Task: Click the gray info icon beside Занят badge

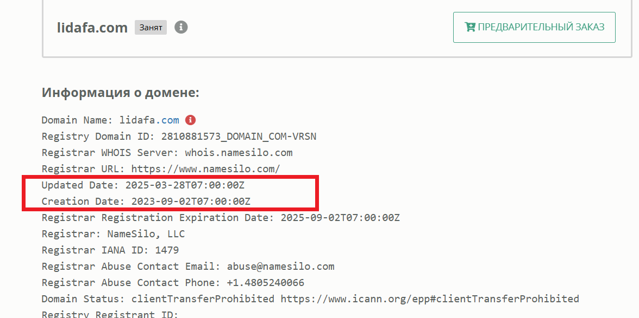Action: pyautogui.click(x=181, y=27)
